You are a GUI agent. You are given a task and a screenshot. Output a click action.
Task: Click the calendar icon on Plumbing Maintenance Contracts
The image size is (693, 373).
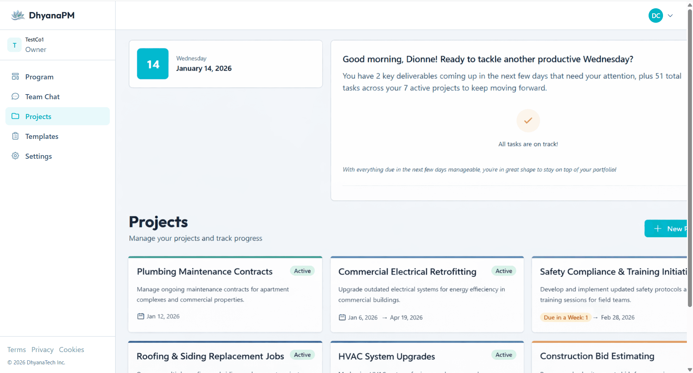(141, 316)
